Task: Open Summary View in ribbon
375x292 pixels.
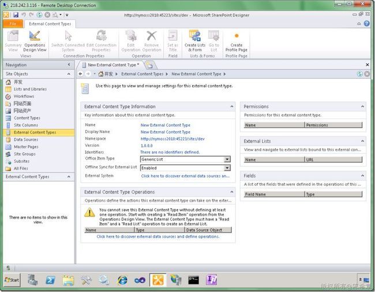Action: coord(13,41)
